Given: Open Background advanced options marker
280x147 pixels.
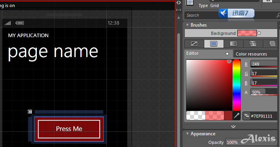Looking at the screenshot, I should (259, 33).
